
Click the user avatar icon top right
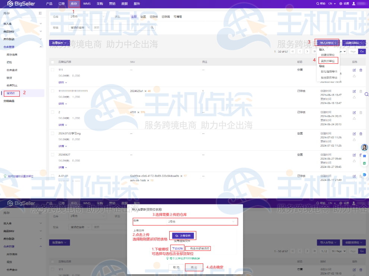click(354, 4)
